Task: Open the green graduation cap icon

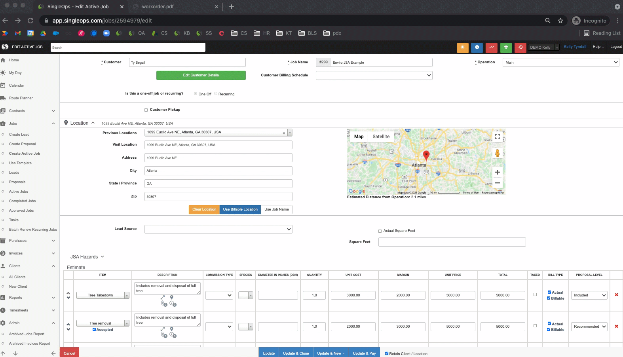Action: tap(506, 47)
